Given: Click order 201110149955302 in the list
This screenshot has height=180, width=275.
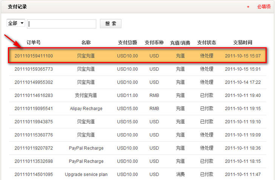Looking at the screenshot, I should click(34, 82).
